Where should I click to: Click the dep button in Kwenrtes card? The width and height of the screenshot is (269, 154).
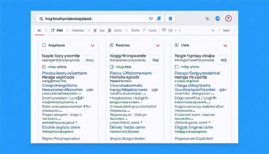pyautogui.click(x=155, y=60)
